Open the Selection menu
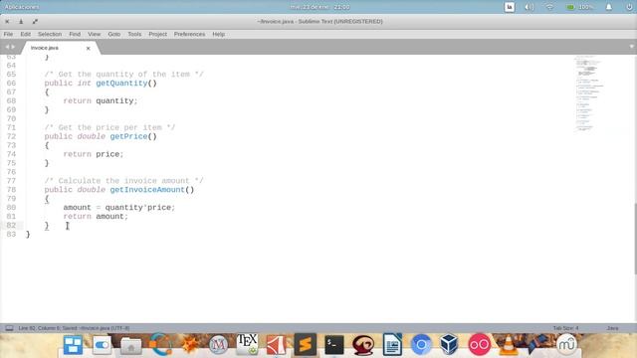The width and height of the screenshot is (637, 358). (50, 34)
